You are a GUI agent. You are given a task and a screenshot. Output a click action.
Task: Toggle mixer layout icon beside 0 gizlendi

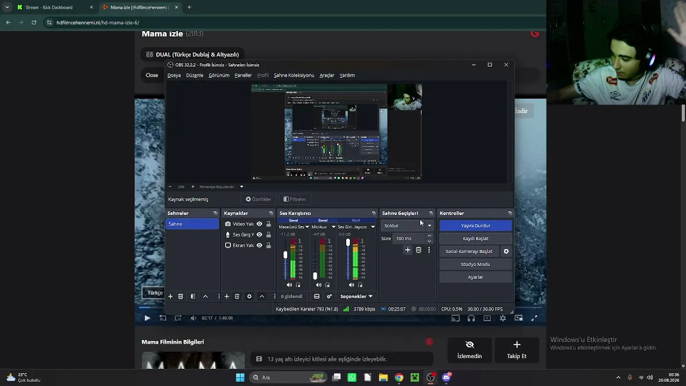[317, 296]
